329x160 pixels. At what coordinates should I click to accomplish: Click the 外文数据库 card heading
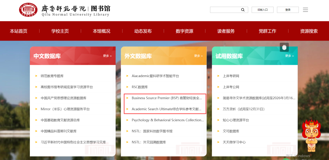pyautogui.click(x=138, y=56)
